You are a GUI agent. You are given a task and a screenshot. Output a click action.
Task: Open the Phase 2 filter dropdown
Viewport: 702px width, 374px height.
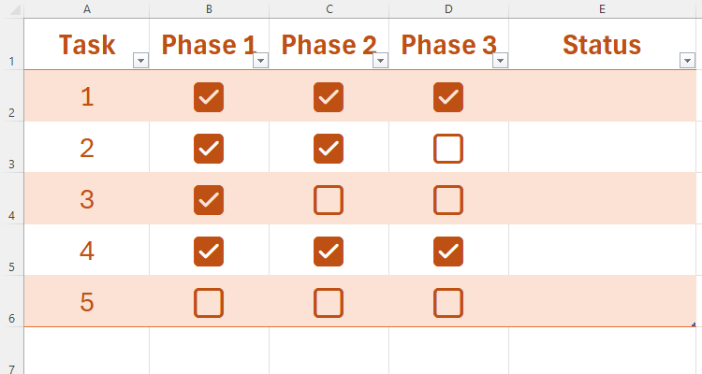380,61
